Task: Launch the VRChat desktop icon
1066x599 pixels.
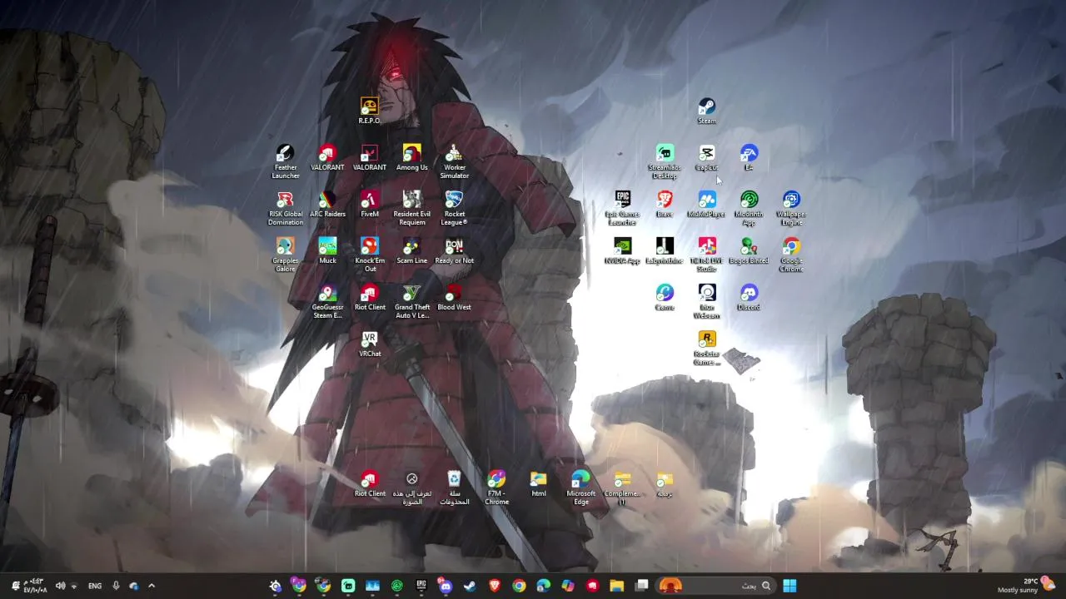Action: pos(369,344)
